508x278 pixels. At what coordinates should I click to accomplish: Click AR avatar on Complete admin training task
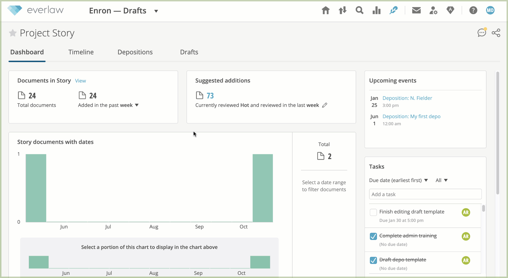(466, 236)
